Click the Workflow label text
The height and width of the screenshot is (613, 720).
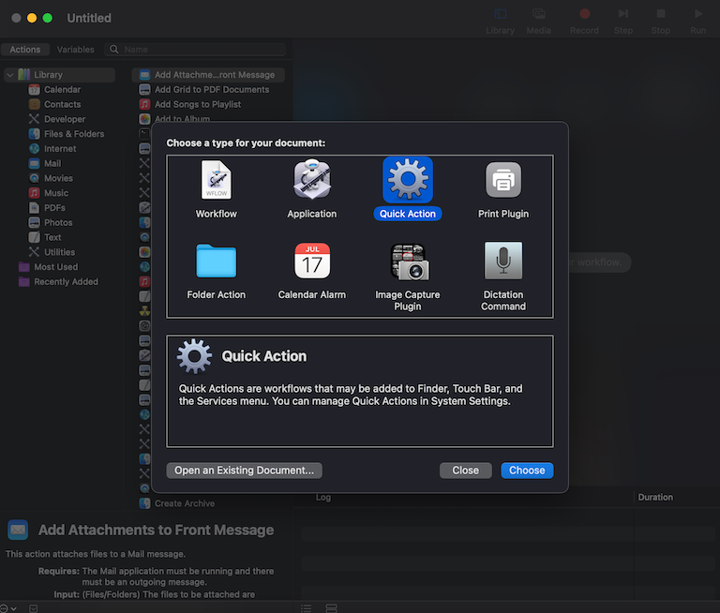[x=217, y=214]
